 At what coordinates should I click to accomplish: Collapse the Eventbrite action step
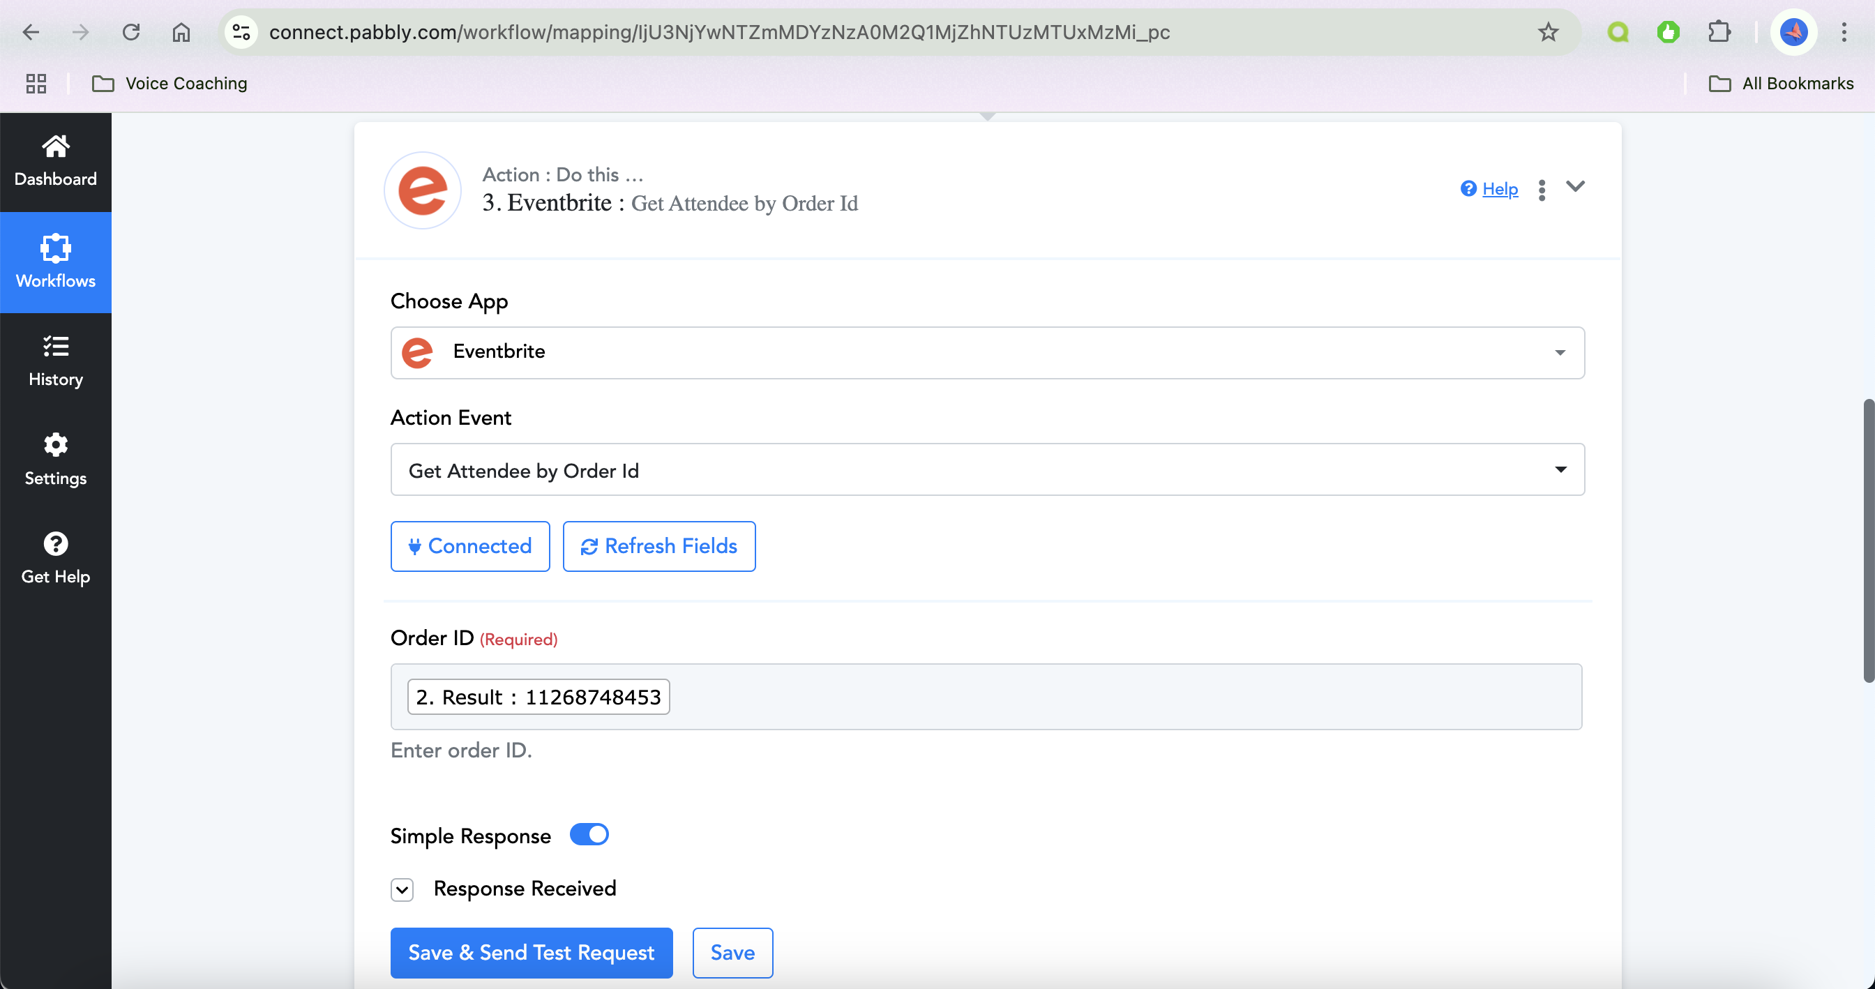click(1575, 187)
